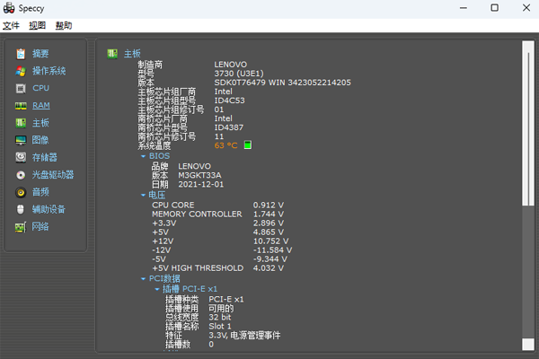Viewport: 539px width, 359px height.
Task: Open the 摘要 summary page link
Action: (40, 54)
